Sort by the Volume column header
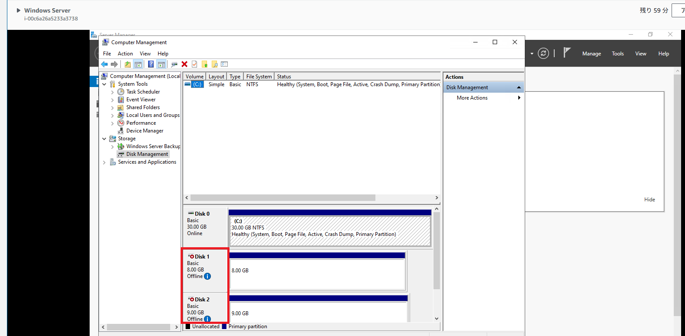685x336 pixels. tap(194, 77)
